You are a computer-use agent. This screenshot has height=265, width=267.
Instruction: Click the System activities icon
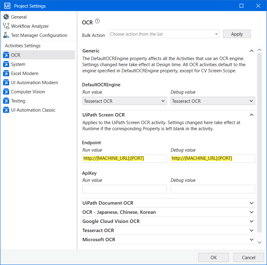click(x=6, y=64)
